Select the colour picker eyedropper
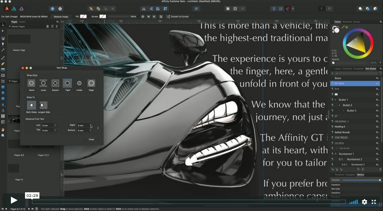Image resolution: width=383 pixels, height=211 pixels. click(343, 27)
